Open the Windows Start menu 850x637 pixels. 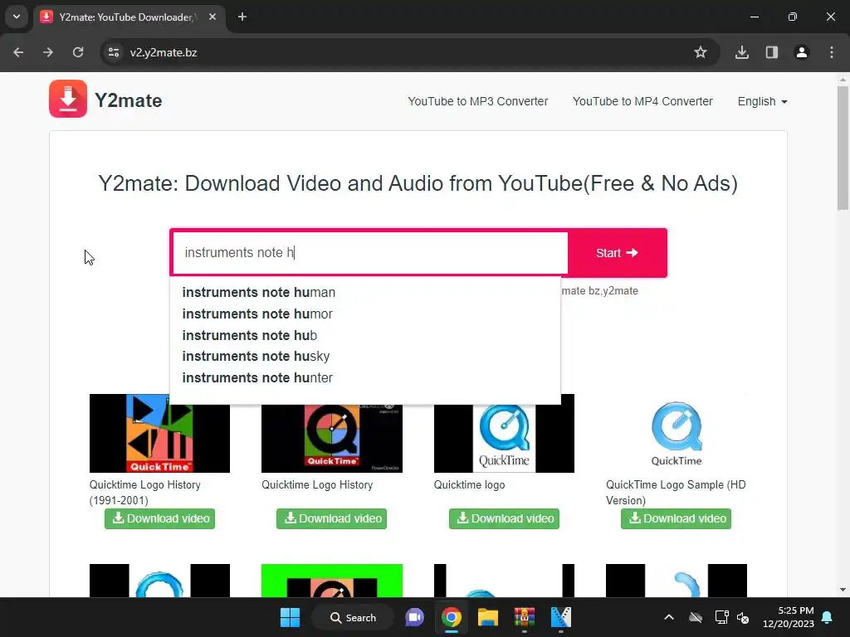coord(290,617)
